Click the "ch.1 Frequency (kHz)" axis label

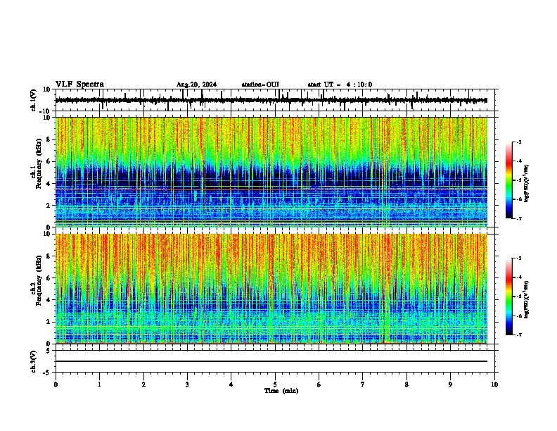coord(38,164)
